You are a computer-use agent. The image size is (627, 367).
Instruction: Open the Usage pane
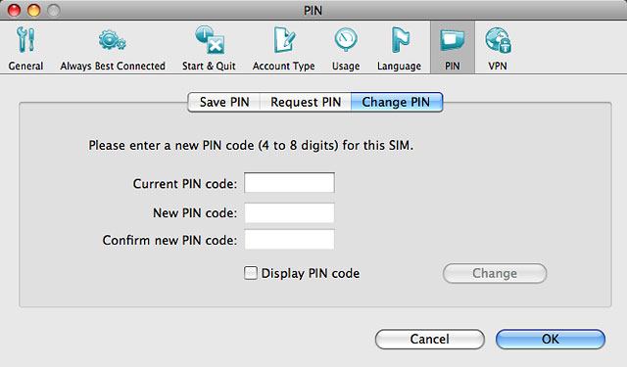coord(346,49)
